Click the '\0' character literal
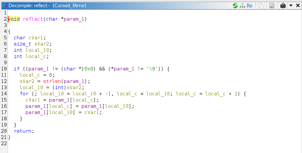This screenshot has height=153, width=302. tap(152, 69)
